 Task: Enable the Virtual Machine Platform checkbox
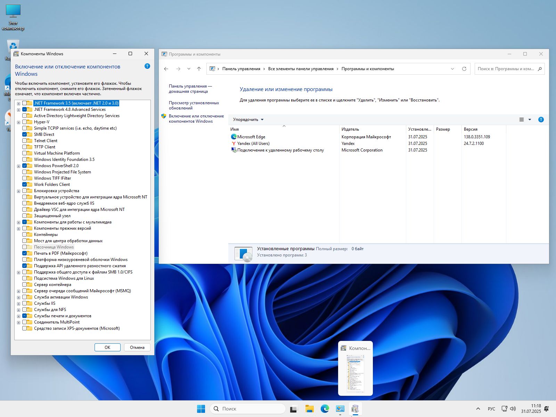click(x=24, y=153)
